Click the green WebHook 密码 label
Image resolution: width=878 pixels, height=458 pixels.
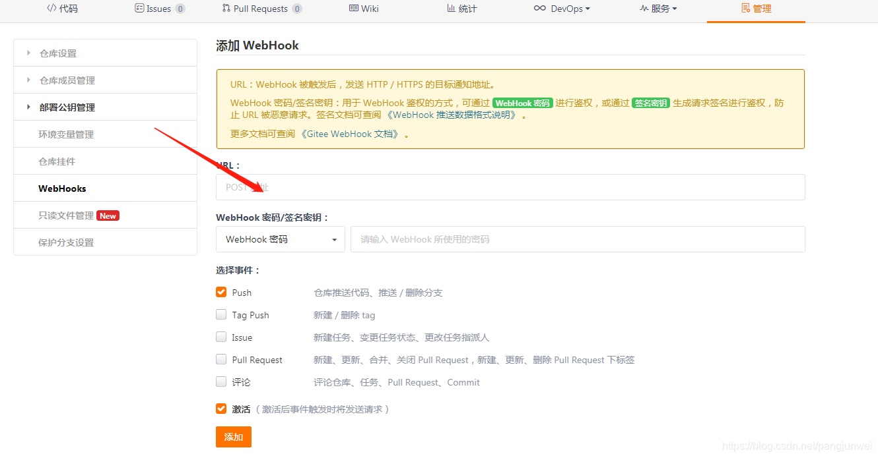click(523, 103)
